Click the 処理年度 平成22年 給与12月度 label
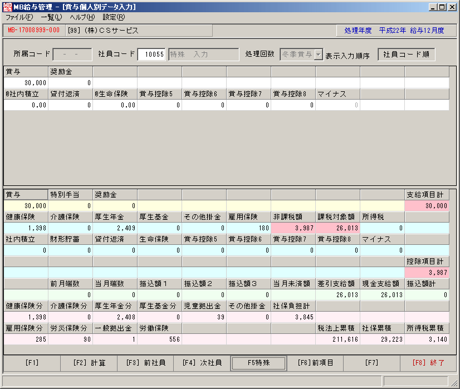The height and width of the screenshot is (389, 460). 394,31
